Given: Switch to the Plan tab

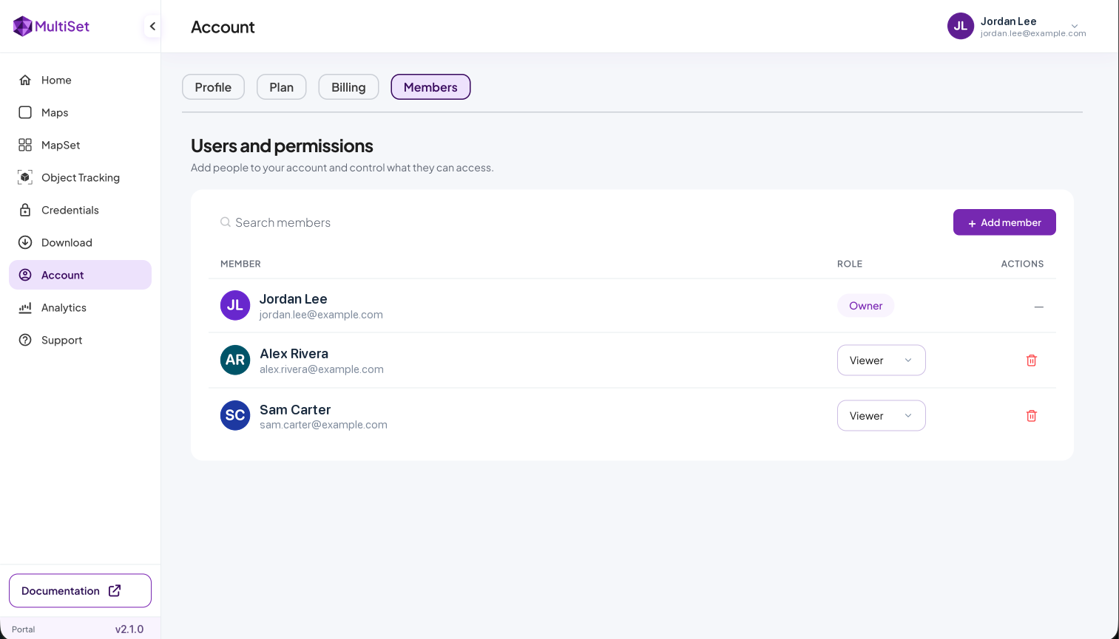Looking at the screenshot, I should (x=282, y=87).
